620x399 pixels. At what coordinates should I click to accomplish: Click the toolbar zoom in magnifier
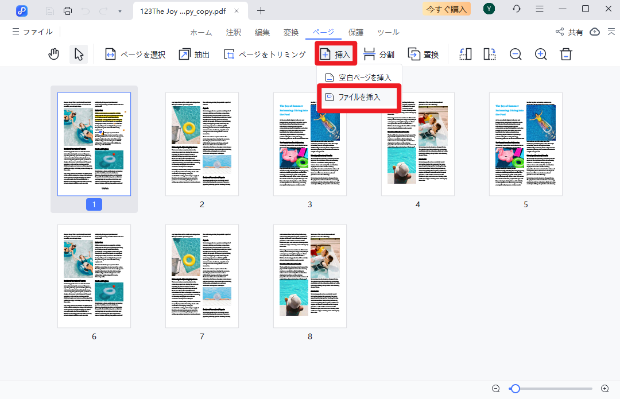click(x=541, y=55)
